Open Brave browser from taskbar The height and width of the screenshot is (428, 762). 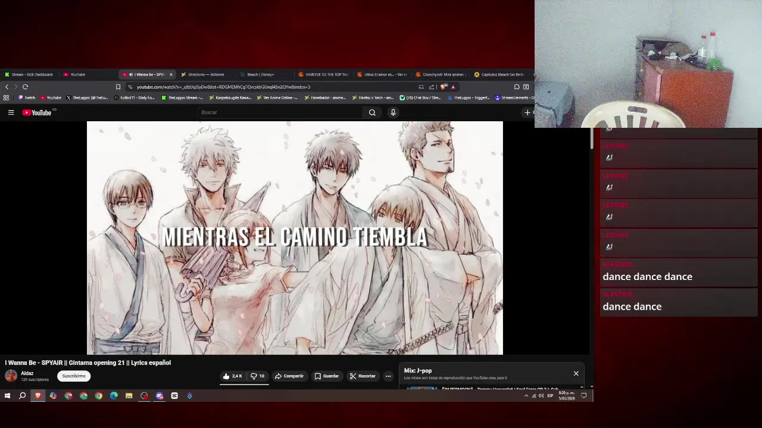click(38, 395)
